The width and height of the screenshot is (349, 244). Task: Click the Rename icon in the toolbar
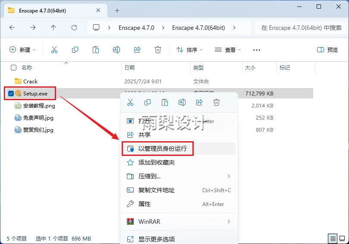[x=116, y=50]
